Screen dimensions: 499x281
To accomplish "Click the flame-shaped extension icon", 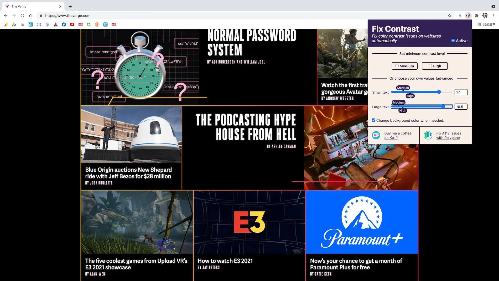I will (460, 16).
